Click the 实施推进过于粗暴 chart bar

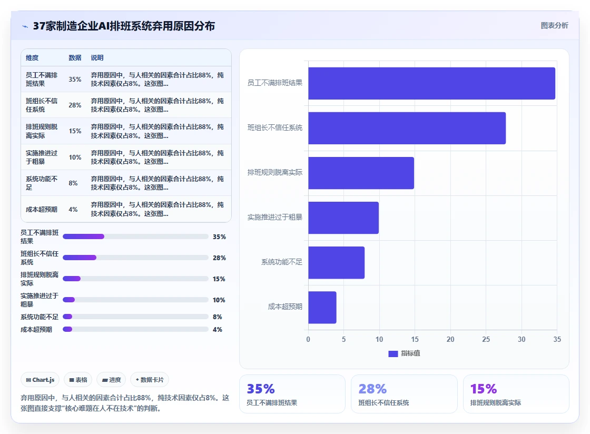tap(343, 218)
